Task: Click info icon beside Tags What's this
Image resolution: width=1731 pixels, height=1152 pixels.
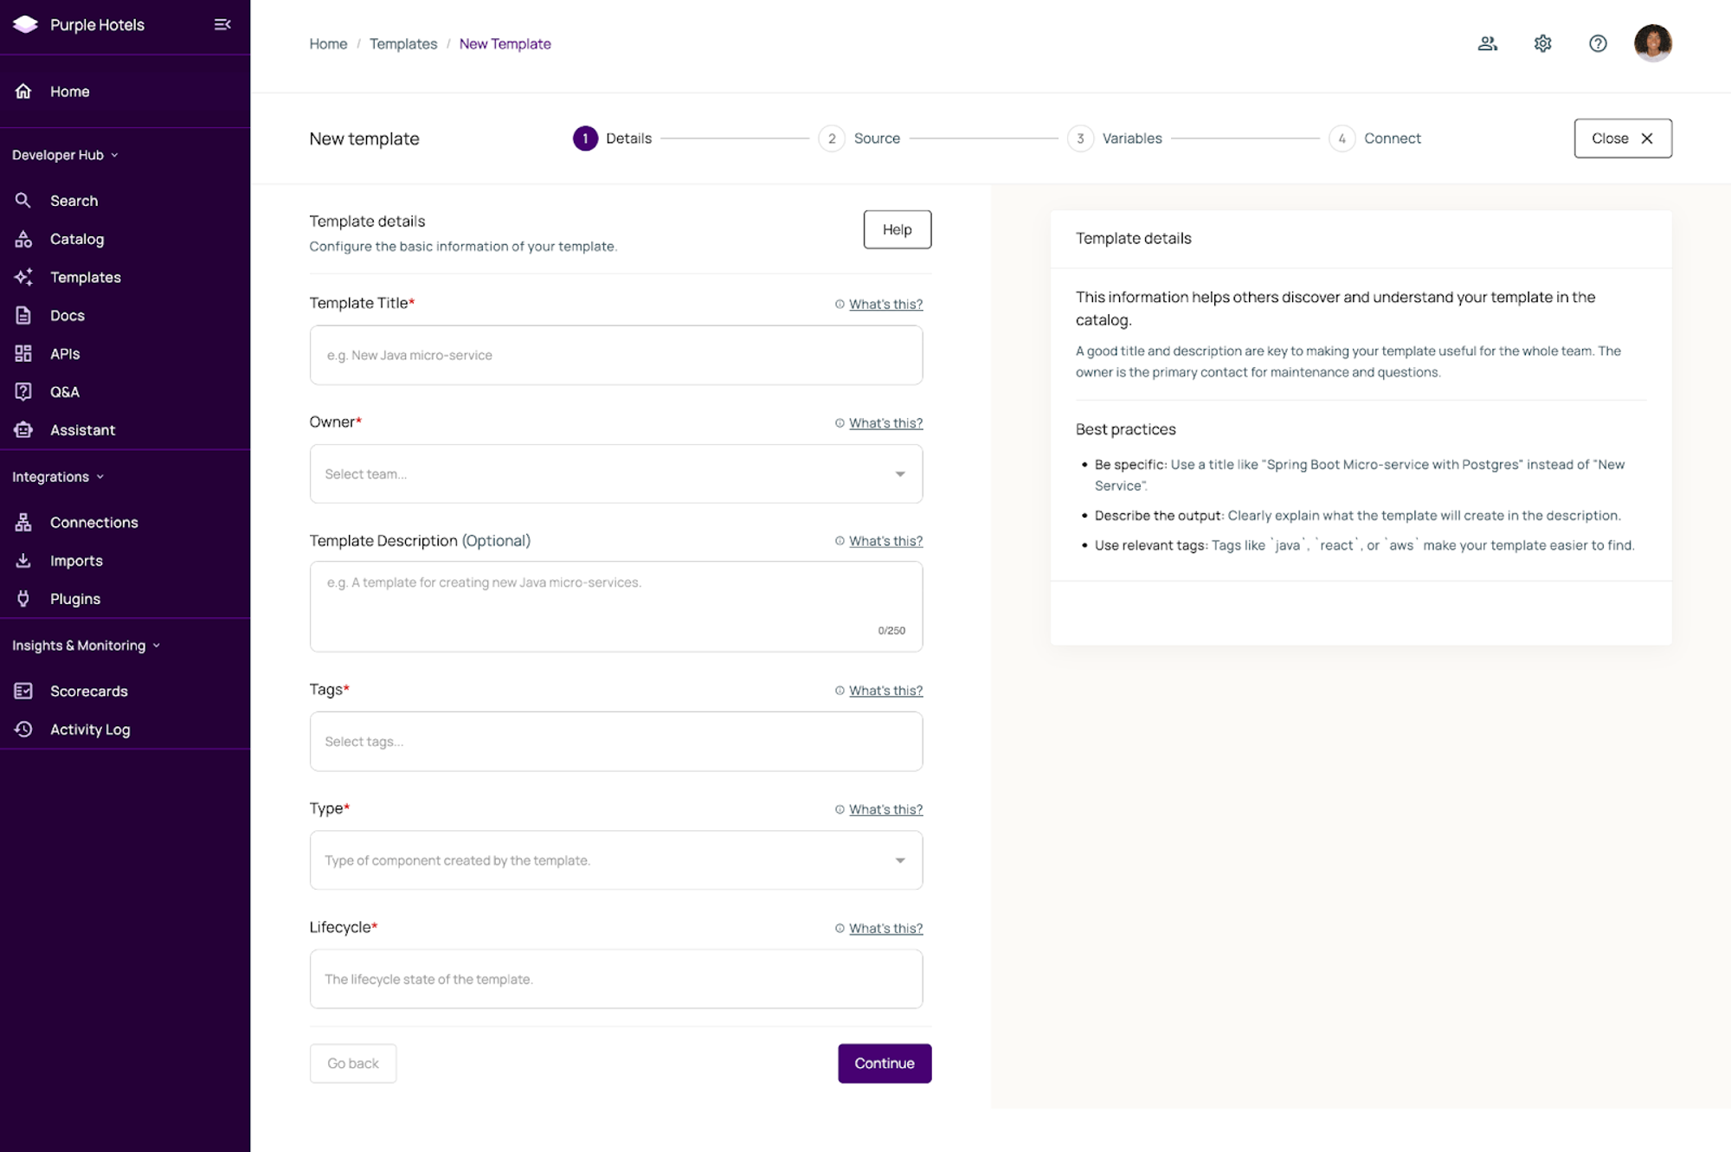Action: click(x=840, y=691)
